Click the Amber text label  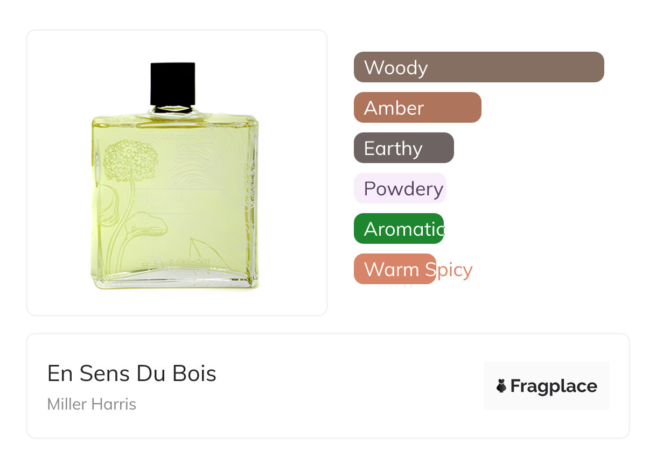394,108
